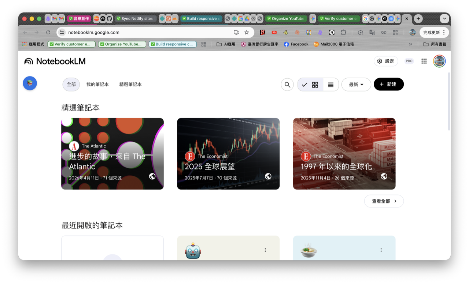
Task: Switch to the 音樂創作 tab group
Action: click(x=79, y=19)
